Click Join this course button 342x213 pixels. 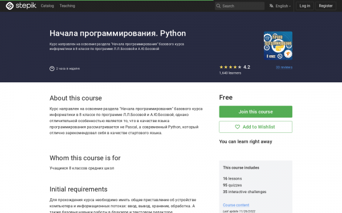coord(255,112)
